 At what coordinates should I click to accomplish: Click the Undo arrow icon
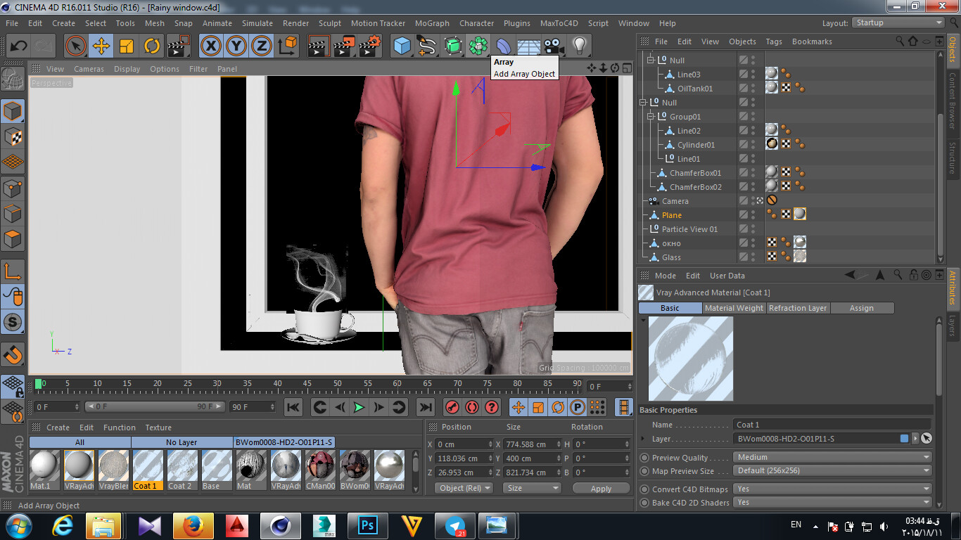click(18, 46)
